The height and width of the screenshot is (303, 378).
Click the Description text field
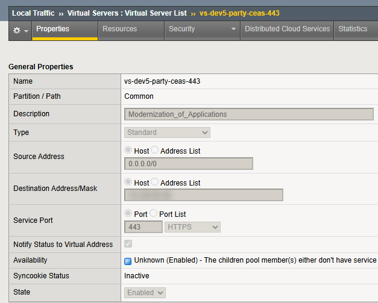click(x=248, y=114)
